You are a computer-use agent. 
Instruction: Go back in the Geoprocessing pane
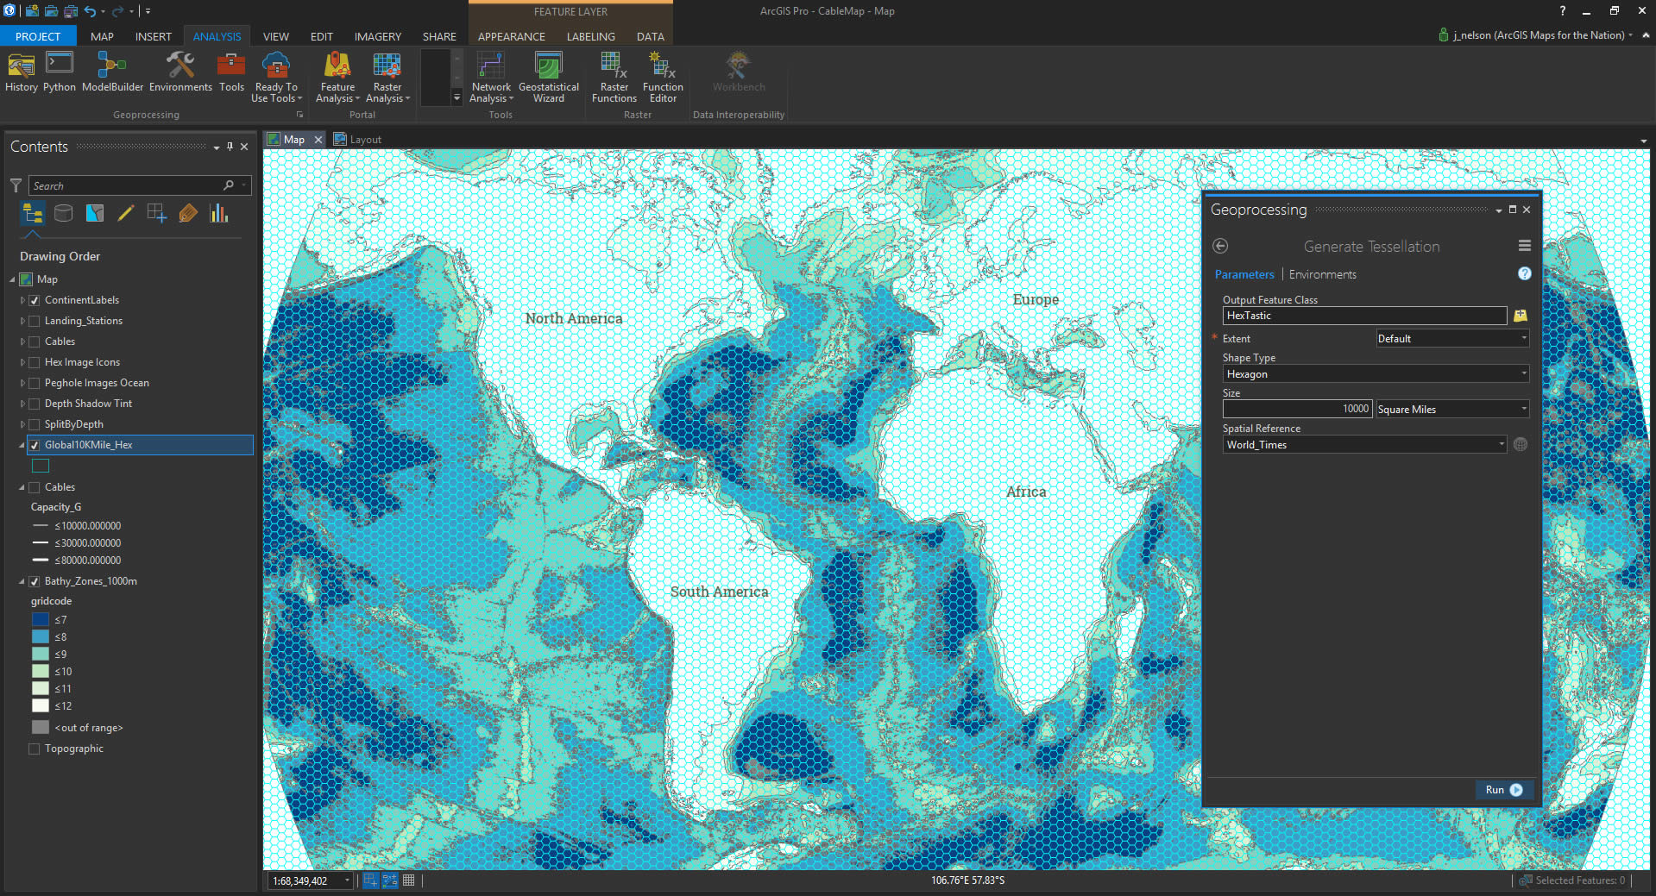point(1220,247)
